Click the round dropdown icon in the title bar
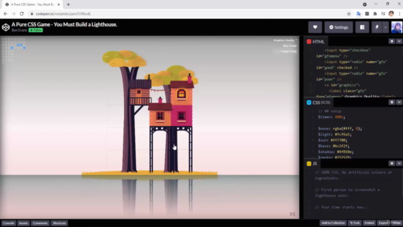The width and height of the screenshot is (403, 227). point(365,4)
